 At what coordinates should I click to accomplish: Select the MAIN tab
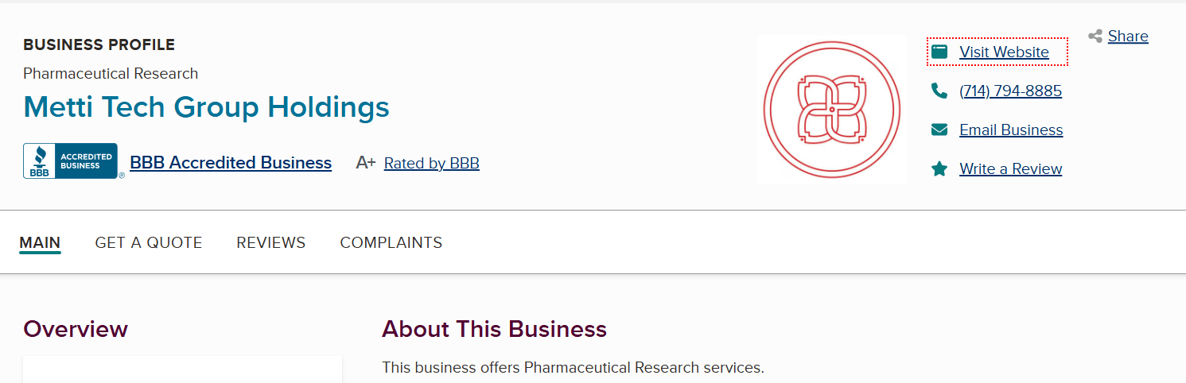(40, 243)
